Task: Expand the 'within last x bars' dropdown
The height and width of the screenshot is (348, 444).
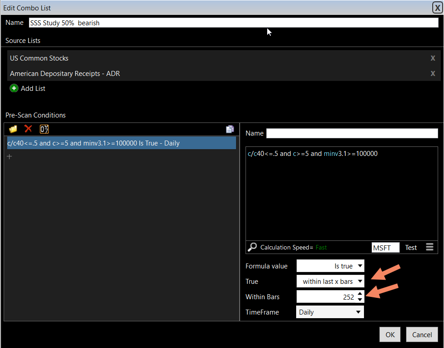Action: pyautogui.click(x=330, y=282)
